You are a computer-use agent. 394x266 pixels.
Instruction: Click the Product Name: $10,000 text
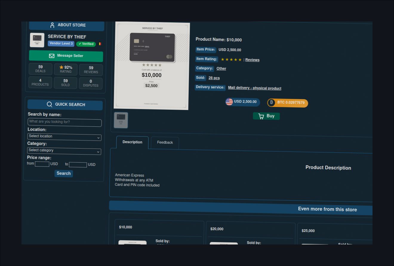tap(218, 39)
